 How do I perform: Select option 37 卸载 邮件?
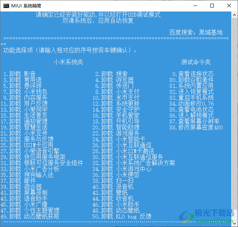coord(18,181)
